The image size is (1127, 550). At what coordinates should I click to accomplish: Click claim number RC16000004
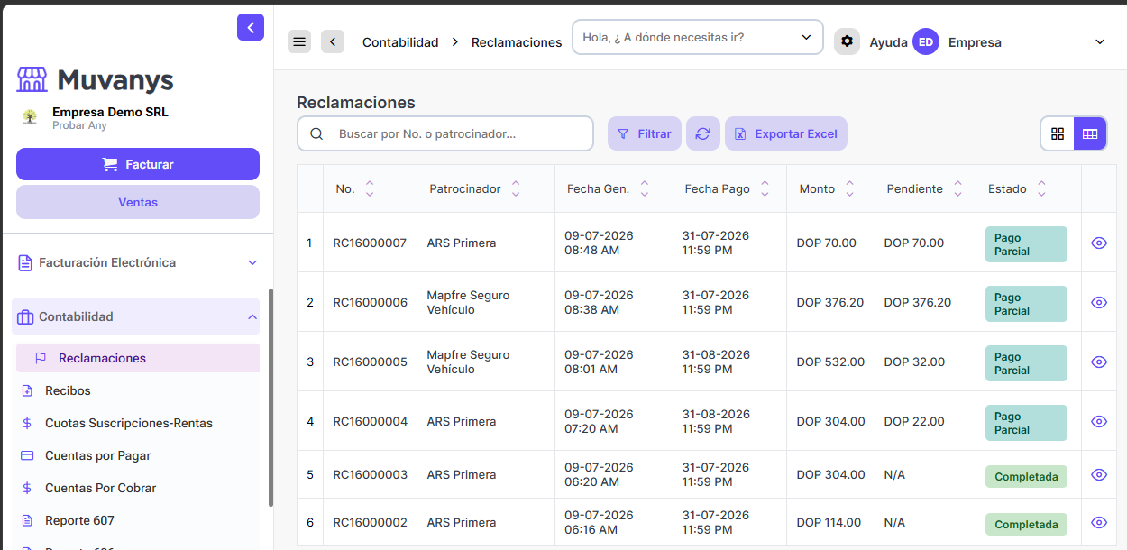tap(370, 421)
